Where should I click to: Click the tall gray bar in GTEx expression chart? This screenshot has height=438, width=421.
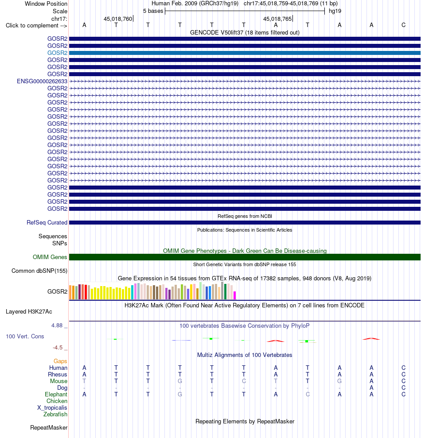pyautogui.click(x=222, y=291)
